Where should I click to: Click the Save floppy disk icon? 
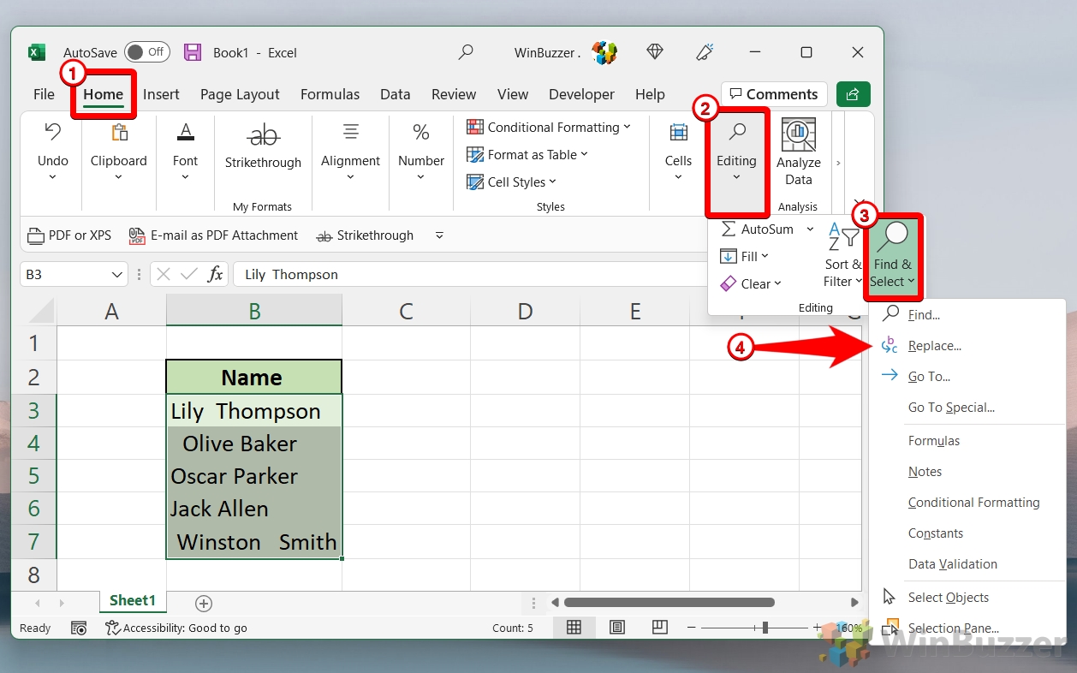193,52
